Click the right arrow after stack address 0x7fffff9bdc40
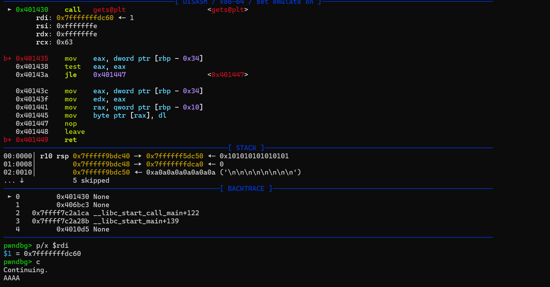The image size is (550, 287). click(138, 156)
